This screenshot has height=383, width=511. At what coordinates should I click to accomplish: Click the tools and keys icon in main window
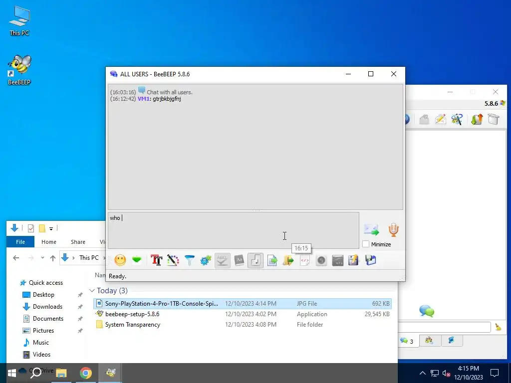457,119
